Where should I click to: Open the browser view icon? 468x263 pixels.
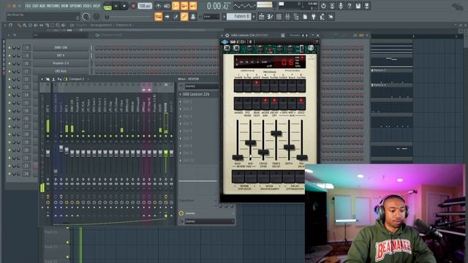pos(296,17)
